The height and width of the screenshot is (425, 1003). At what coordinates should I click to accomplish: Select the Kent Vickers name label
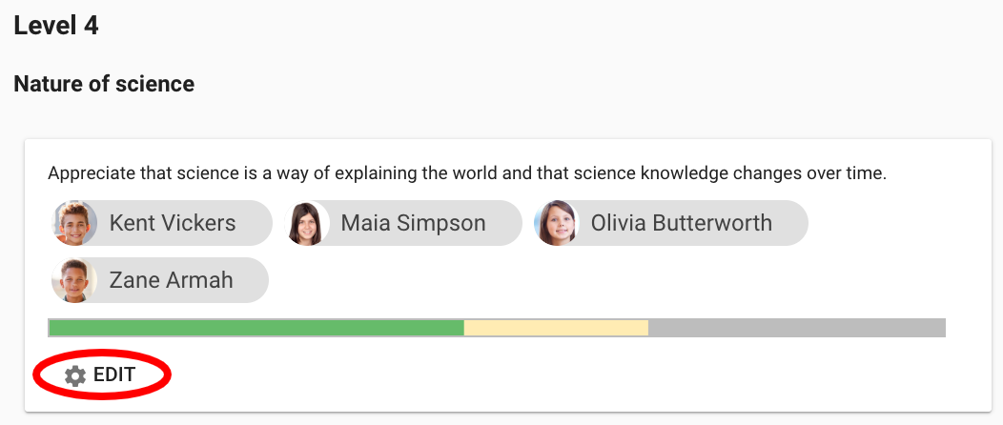point(173,223)
